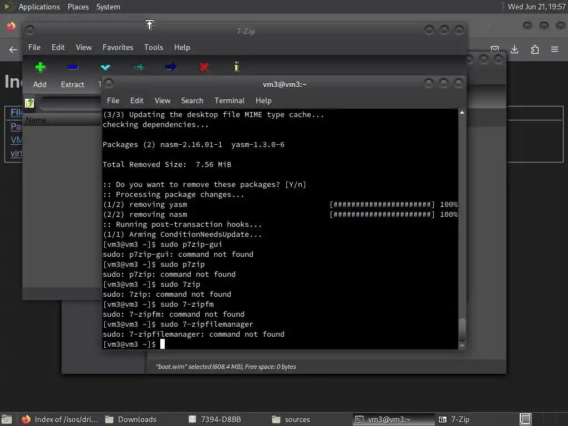This screenshot has width=568, height=426.
Task: Click the Name column header in 7-Zip
Action: (x=62, y=120)
